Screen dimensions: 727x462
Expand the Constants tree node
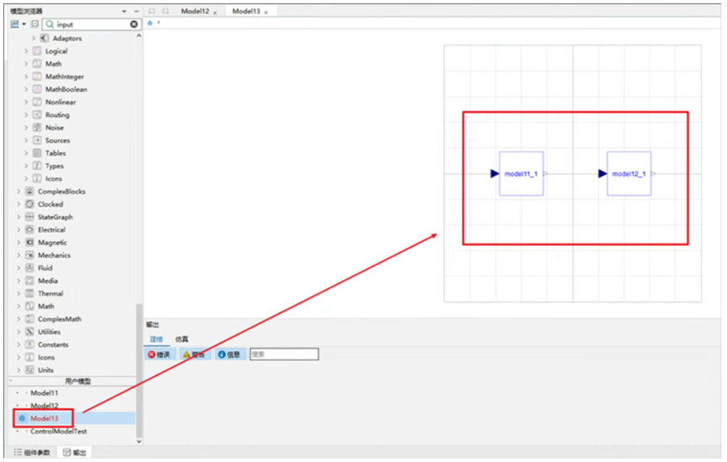pyautogui.click(x=19, y=344)
